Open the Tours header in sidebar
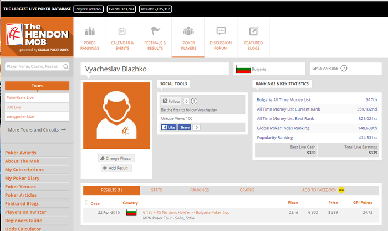The width and height of the screenshot is (388, 231). [x=37, y=86]
